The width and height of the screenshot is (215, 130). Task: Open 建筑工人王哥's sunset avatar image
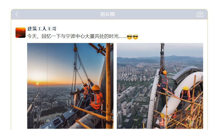[21, 33]
